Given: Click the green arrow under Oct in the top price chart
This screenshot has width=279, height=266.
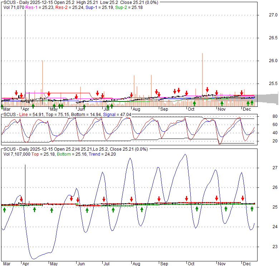Looking at the screenshot, I should click(x=194, y=104).
